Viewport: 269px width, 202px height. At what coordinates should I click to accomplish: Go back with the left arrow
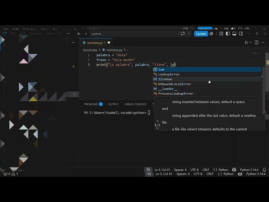[79, 34]
